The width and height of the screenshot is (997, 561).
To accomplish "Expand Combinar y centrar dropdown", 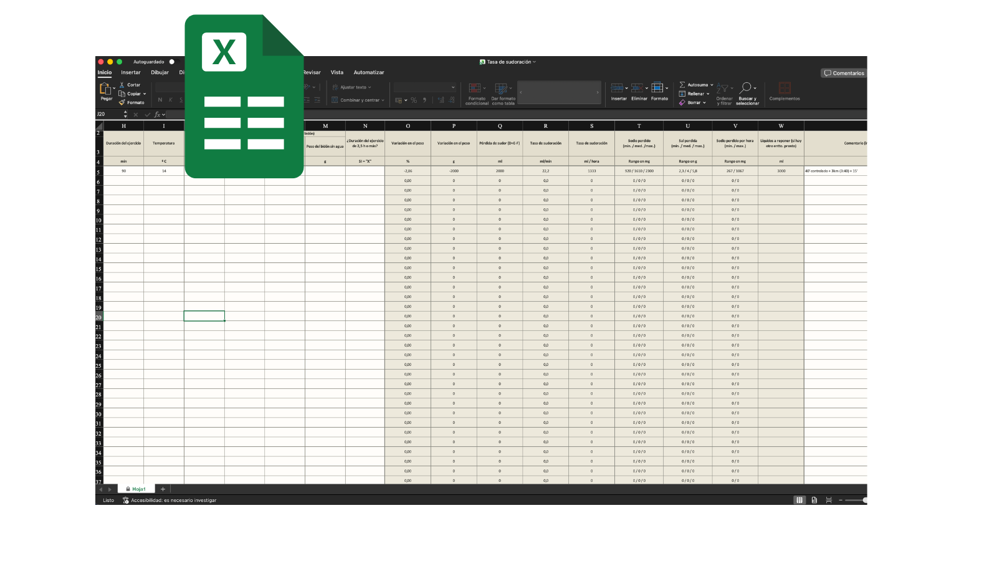I will [383, 100].
